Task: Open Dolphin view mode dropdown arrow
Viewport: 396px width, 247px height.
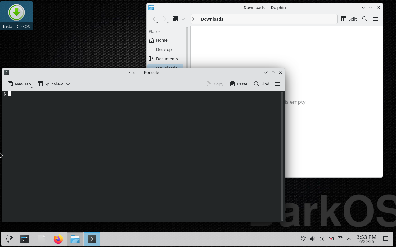Action: pos(183,19)
